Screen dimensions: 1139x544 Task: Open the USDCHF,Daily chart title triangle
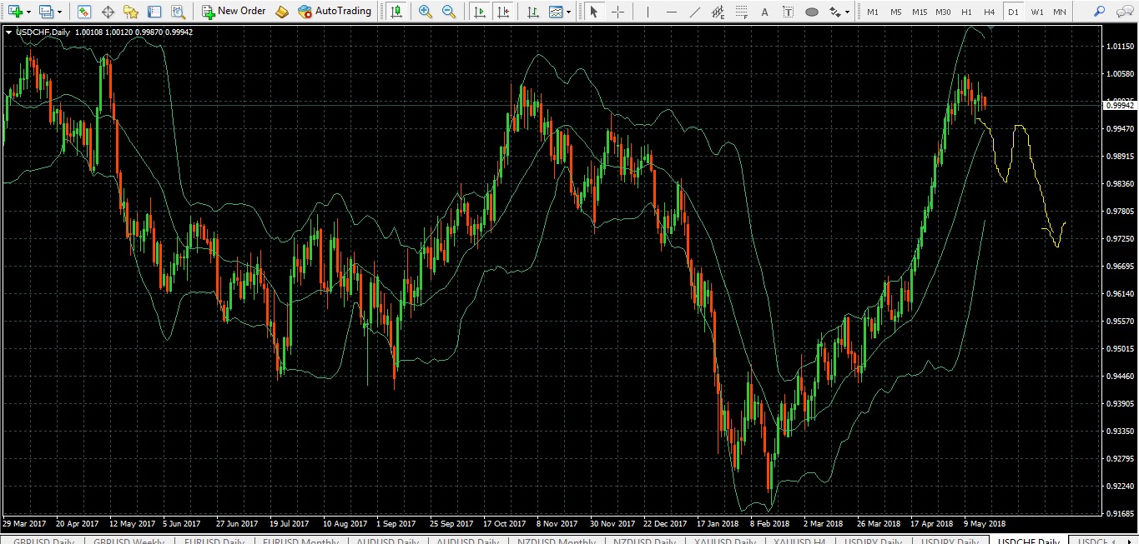point(9,32)
